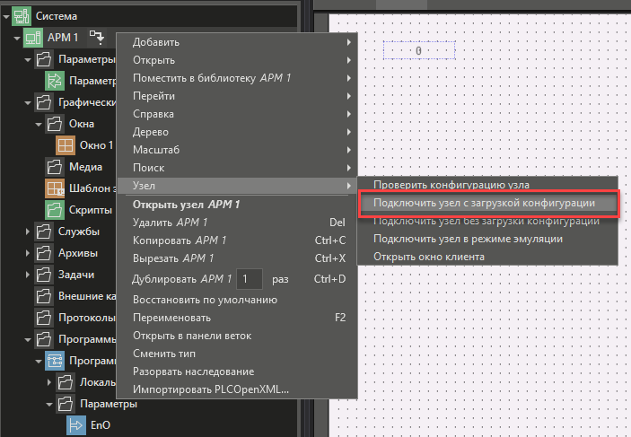
Task: Click the Задачи folder icon
Action: coord(43,275)
